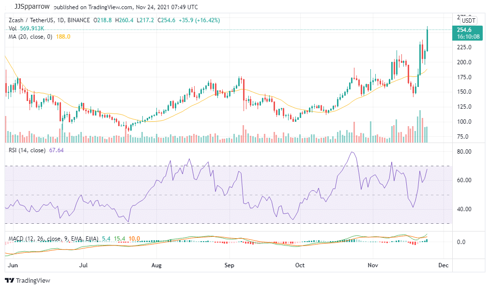Click the open price O218.8 value

point(103,20)
